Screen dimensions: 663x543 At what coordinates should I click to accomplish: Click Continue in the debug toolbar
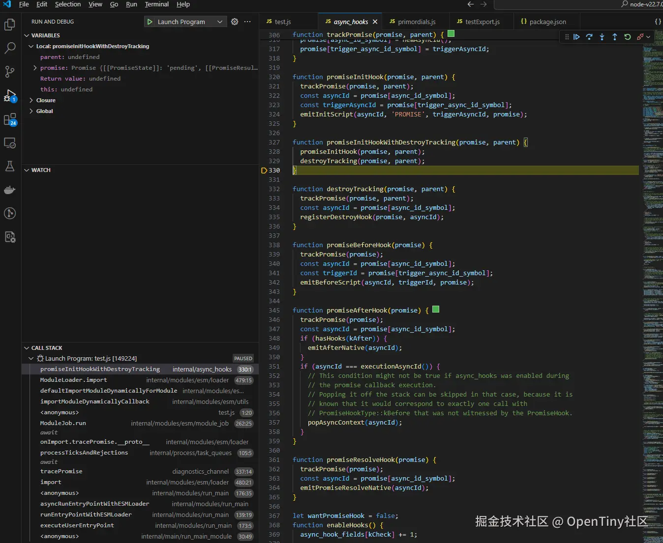(x=576, y=37)
